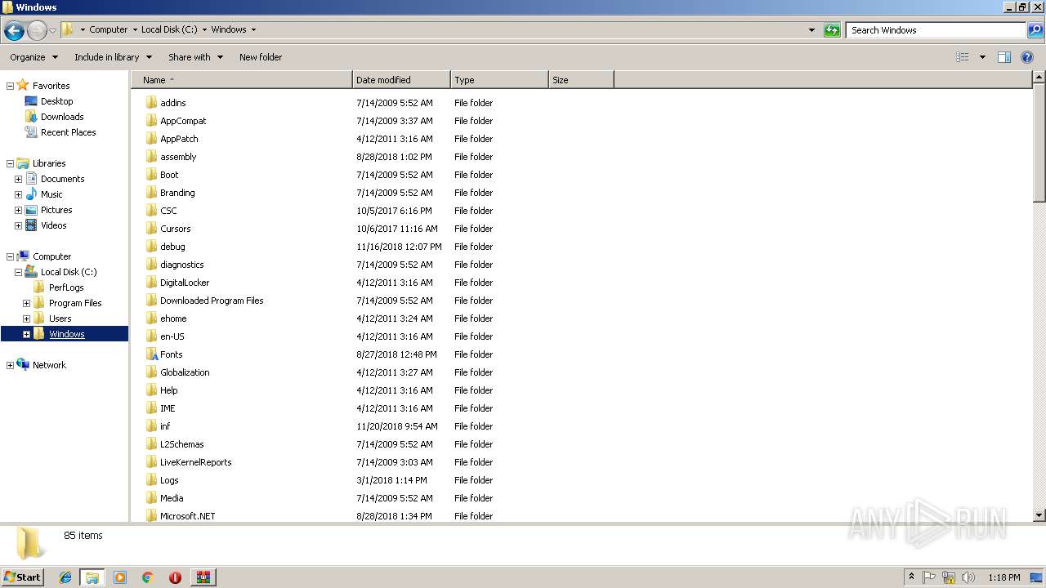This screenshot has width=1046, height=588.
Task: Open Windows Media Player from taskbar
Action: [x=120, y=577]
